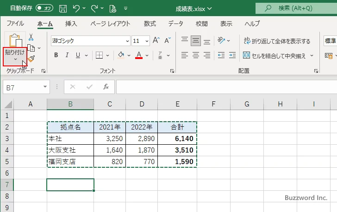This screenshot has height=212, width=337.
Task: Click the Cut scissors icon
Action: click(31, 37)
